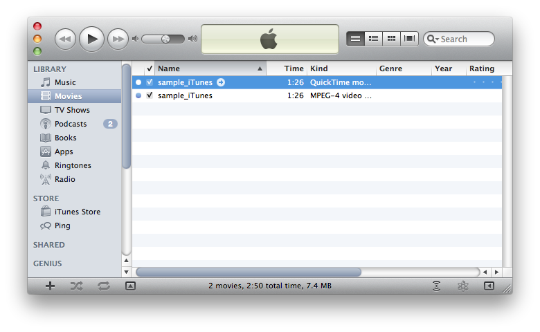Viewport: 540px width, 332px height.
Task: Switch to album list view
Action: tap(373, 39)
